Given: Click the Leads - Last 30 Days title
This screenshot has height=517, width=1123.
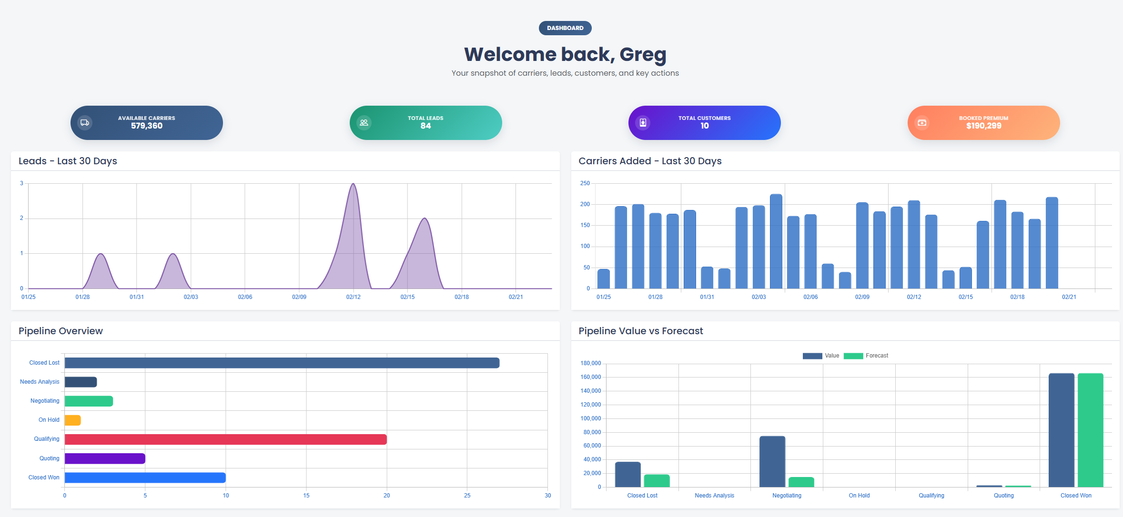Looking at the screenshot, I should pyautogui.click(x=67, y=161).
